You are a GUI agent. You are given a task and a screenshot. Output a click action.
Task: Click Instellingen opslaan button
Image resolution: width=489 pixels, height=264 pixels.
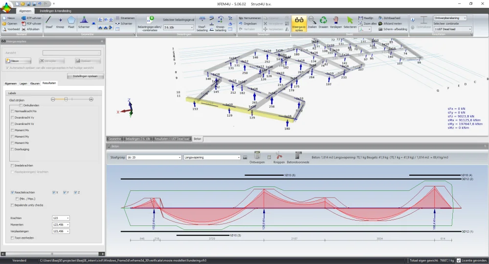tap(85, 76)
